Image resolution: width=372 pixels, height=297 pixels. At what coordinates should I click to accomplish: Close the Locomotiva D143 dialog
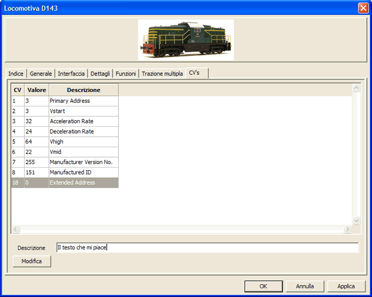(x=363, y=7)
